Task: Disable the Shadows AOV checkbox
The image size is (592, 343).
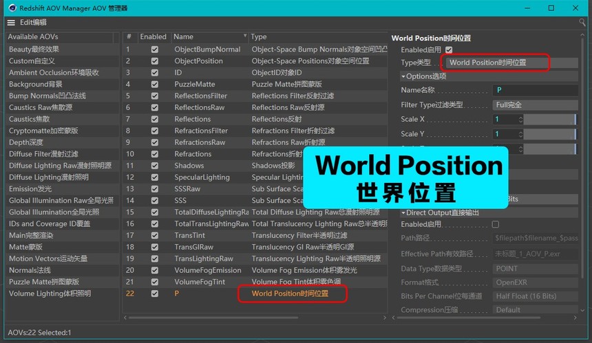Action: point(154,166)
